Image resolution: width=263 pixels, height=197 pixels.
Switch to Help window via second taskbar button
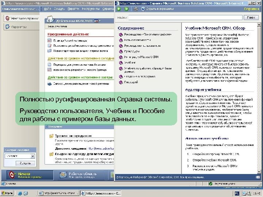(101, 193)
